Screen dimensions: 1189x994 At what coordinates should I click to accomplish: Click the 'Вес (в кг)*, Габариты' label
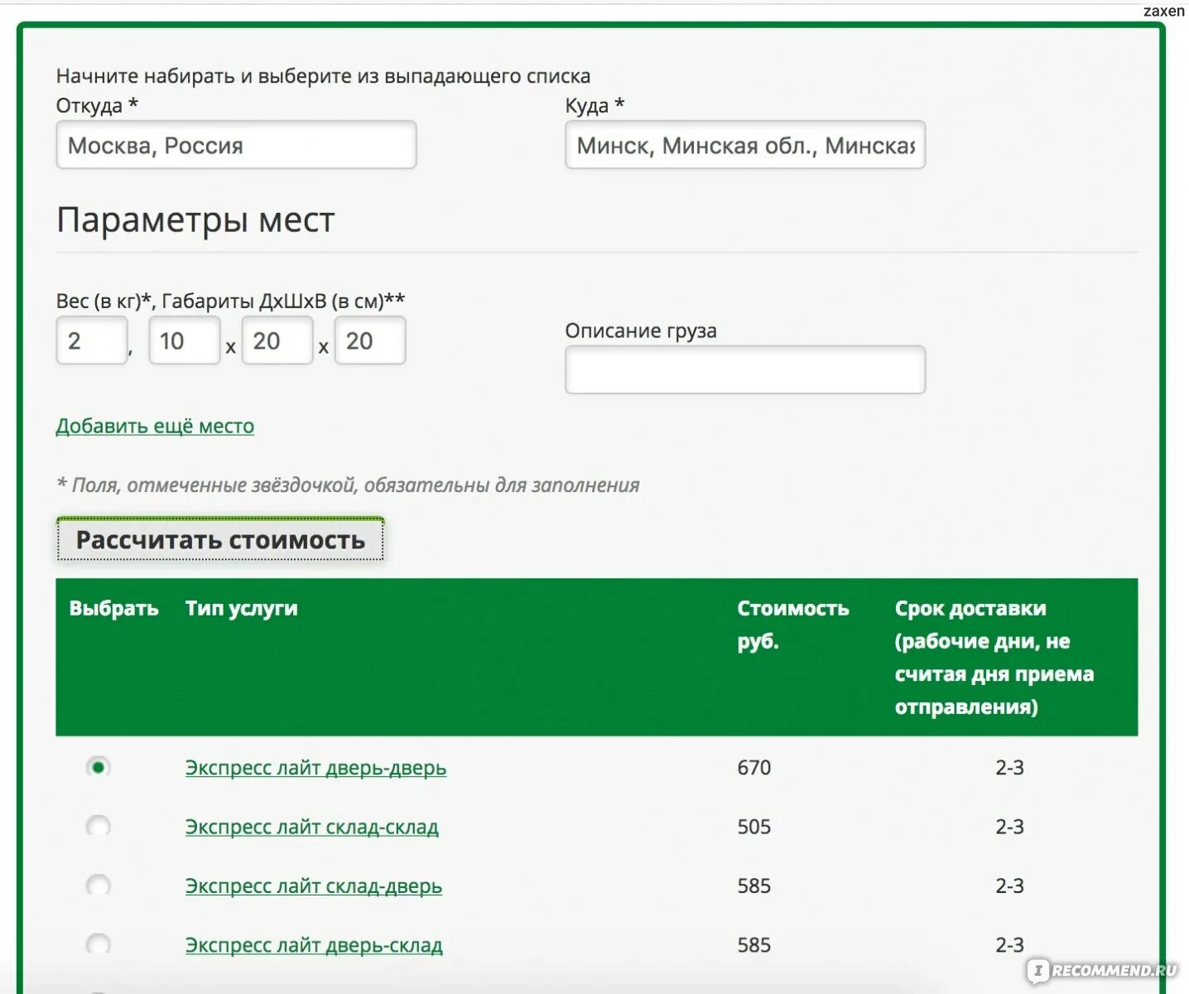point(230,301)
